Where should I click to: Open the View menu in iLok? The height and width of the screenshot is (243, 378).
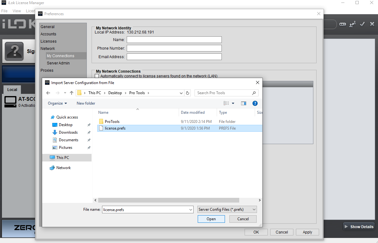pos(16,11)
